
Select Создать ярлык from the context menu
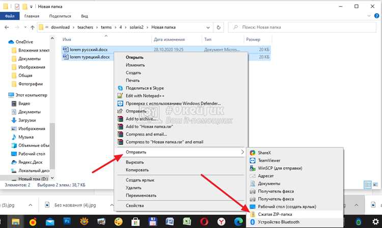click(x=140, y=180)
